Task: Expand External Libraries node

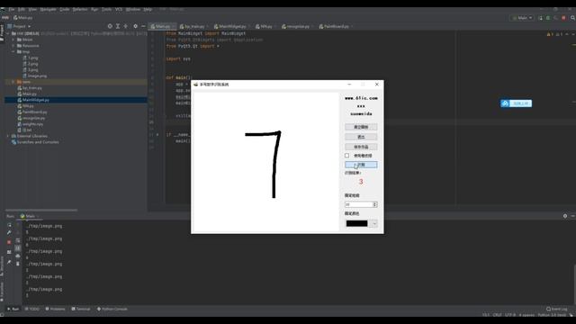Action: coord(8,136)
